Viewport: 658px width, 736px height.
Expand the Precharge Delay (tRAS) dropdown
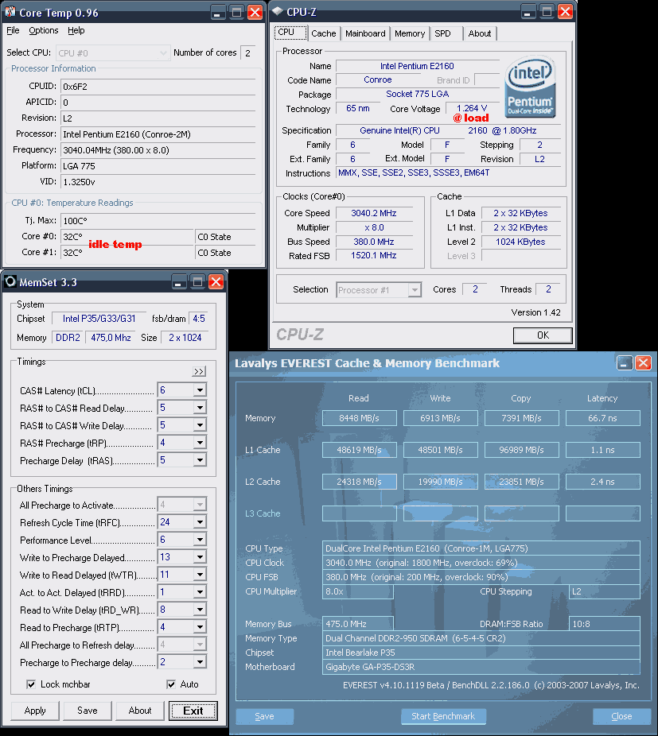point(200,460)
